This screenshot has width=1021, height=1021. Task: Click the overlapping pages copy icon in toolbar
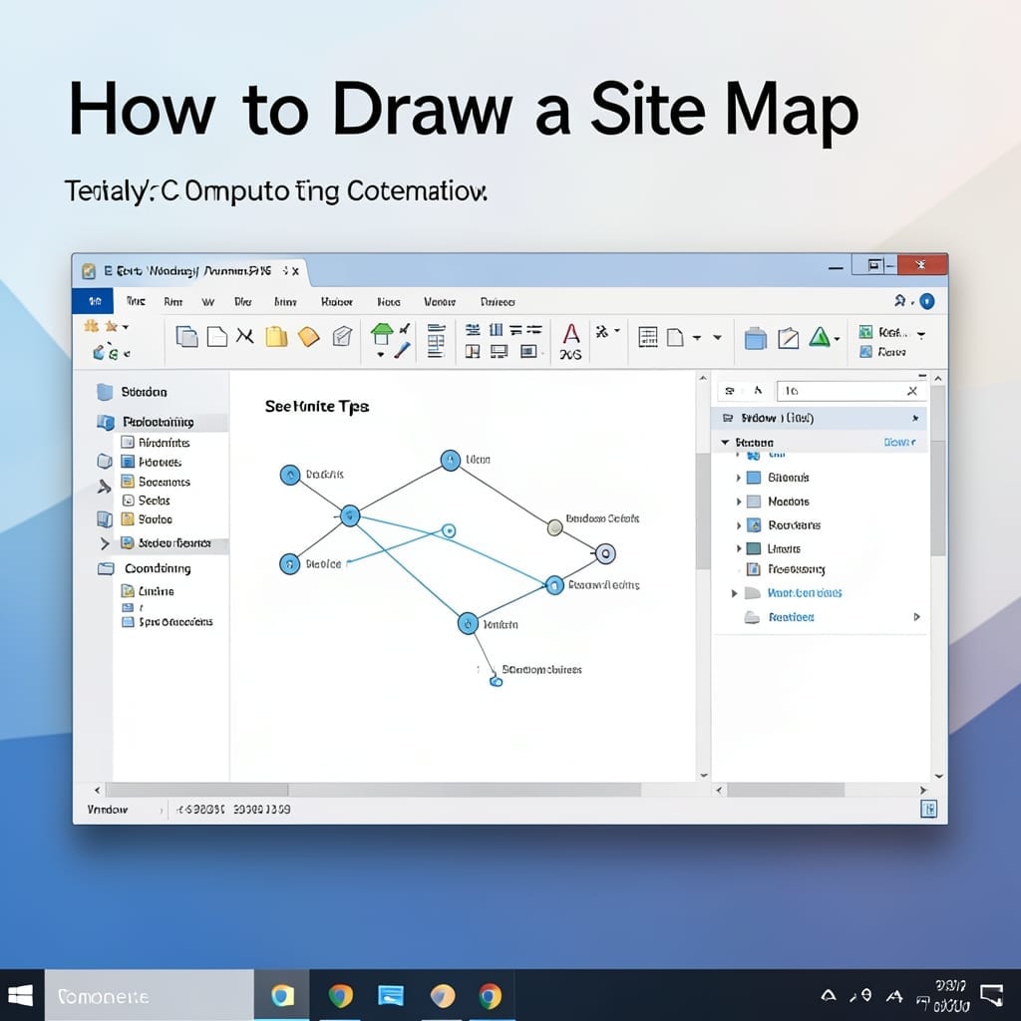click(x=186, y=337)
